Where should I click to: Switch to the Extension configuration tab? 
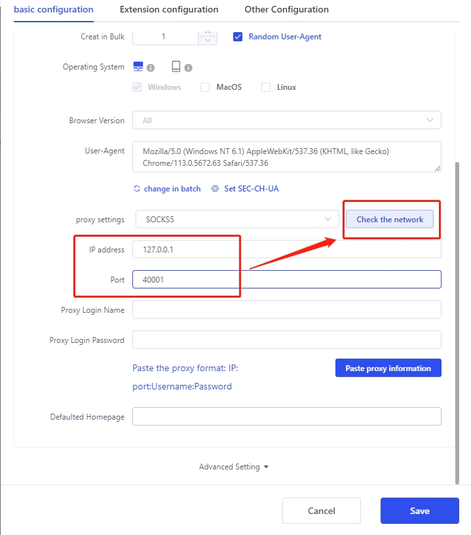coord(169,10)
